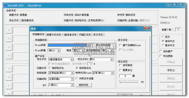Minimize the AlcorMP_UFD main window
The height and width of the screenshot is (98, 189).
(169, 5)
